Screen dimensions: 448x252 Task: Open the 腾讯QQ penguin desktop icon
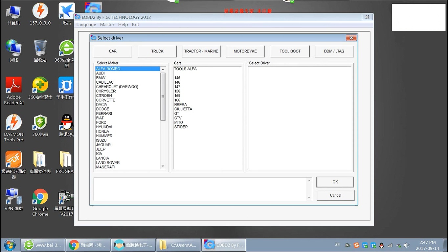click(66, 125)
